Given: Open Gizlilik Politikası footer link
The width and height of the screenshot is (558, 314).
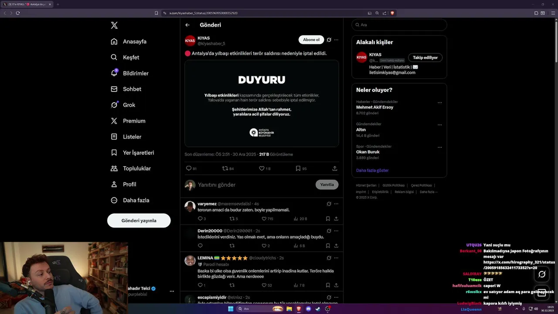Looking at the screenshot, I should click(394, 185).
